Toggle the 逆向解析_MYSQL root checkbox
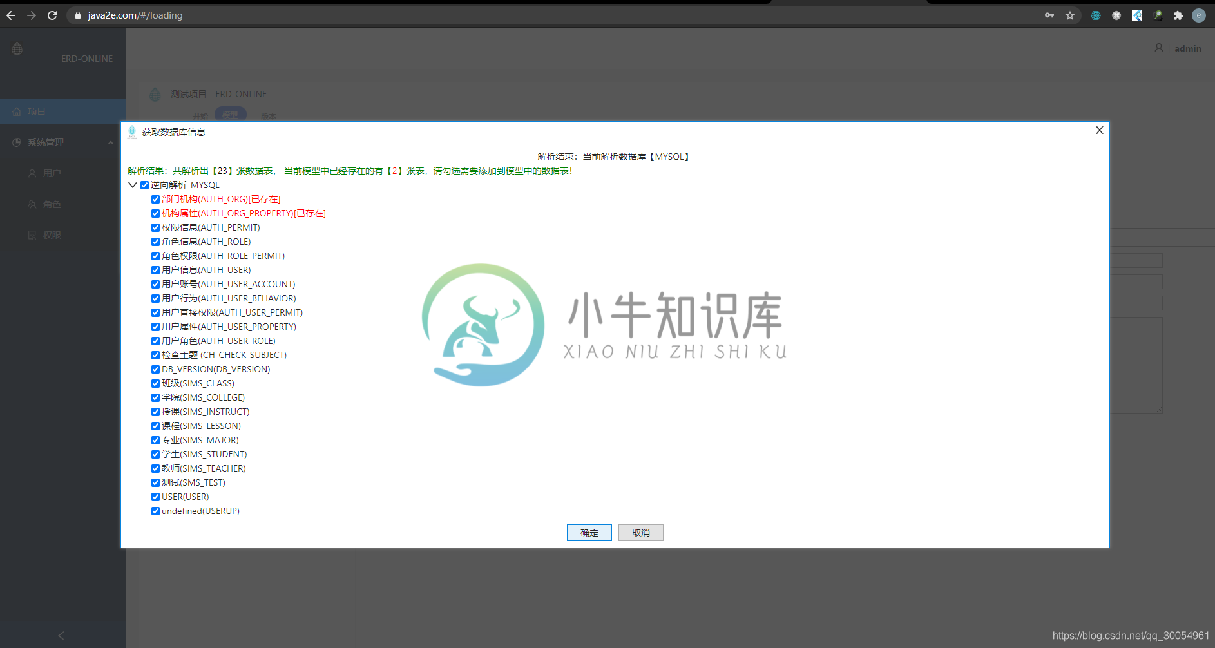The height and width of the screenshot is (648, 1215). [144, 185]
